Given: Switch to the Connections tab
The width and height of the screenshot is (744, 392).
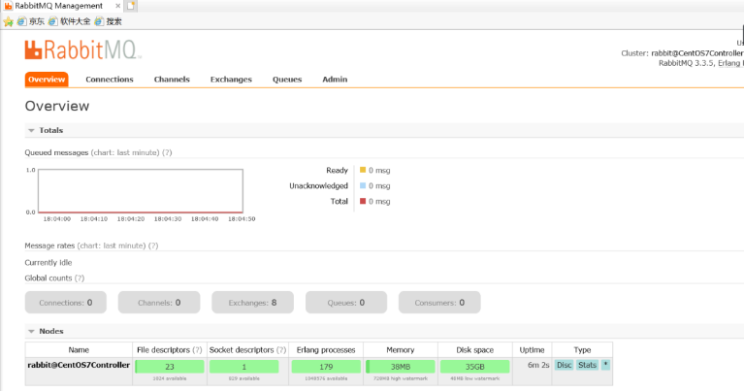Looking at the screenshot, I should pos(110,80).
